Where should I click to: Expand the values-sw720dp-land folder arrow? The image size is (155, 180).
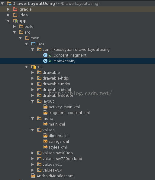[x=33, y=159]
